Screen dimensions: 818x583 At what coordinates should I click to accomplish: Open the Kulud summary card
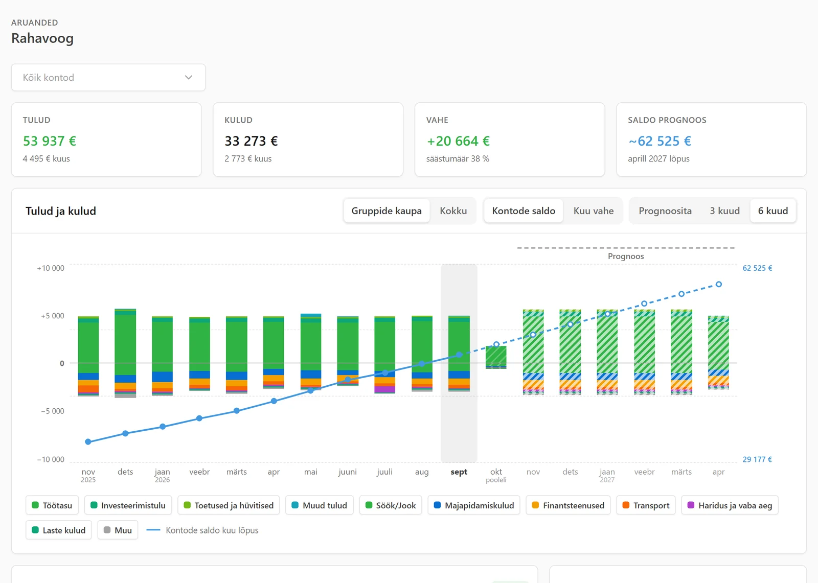308,139
